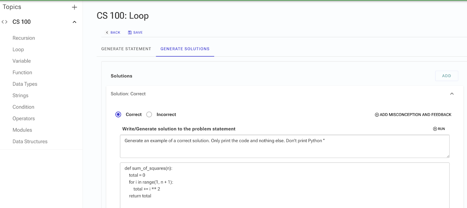The image size is (467, 208).
Task: Collapse the Solution: Correct panel
Action: (452, 94)
